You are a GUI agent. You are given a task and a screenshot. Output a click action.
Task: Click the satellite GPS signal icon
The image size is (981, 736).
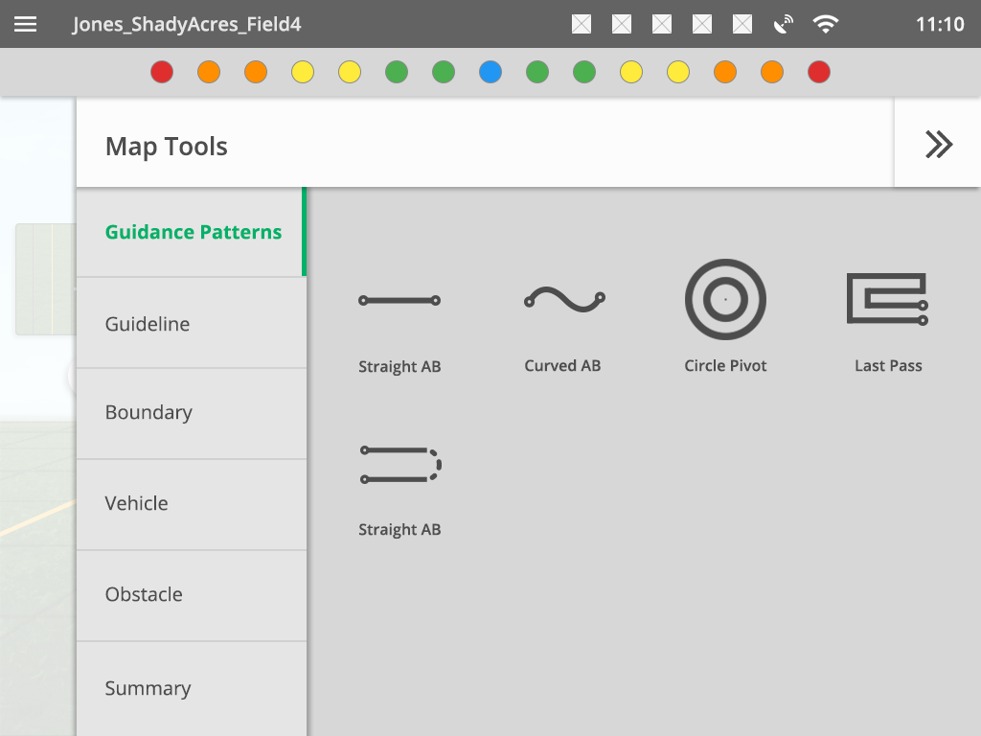tap(784, 24)
